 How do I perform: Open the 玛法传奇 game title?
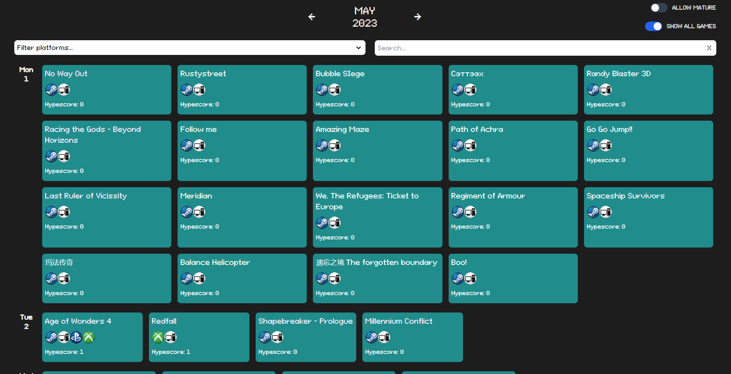pos(59,262)
